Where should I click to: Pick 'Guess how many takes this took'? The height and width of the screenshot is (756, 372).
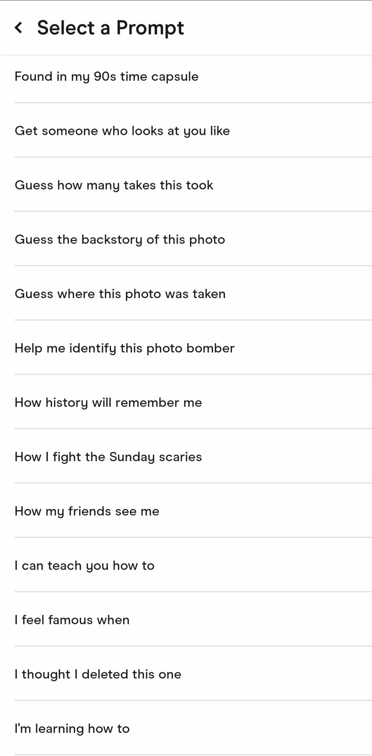coord(186,185)
